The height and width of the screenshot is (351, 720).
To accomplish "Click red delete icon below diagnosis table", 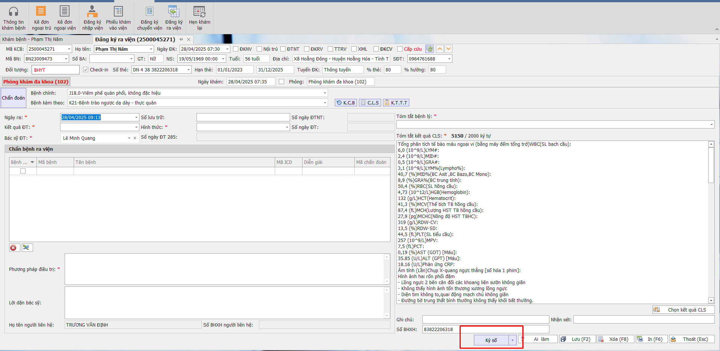I will (14, 248).
